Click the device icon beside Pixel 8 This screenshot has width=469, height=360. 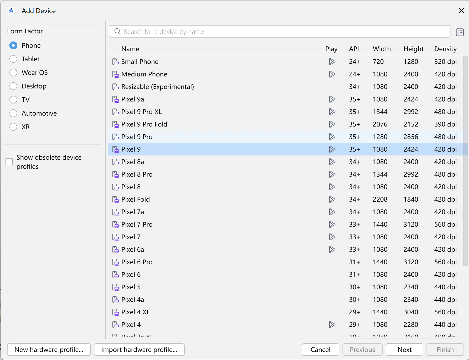[x=115, y=187]
